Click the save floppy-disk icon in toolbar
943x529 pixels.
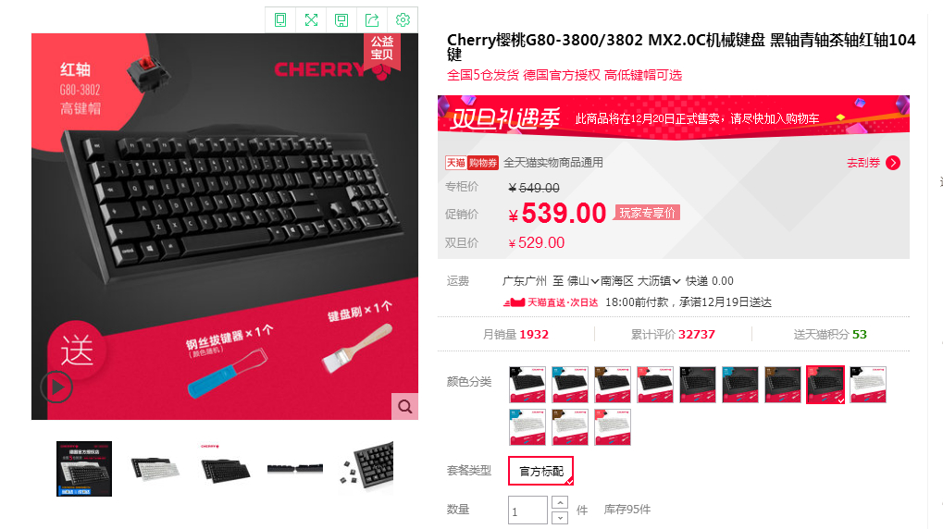[x=341, y=19]
